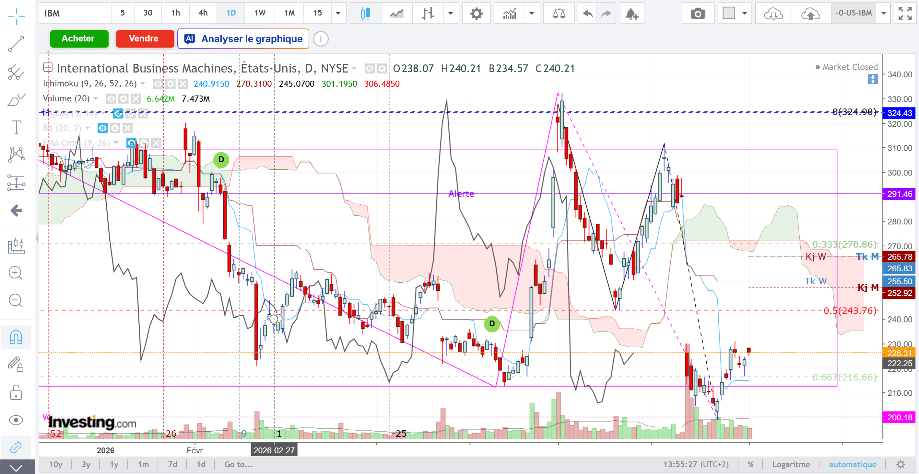The image size is (919, 474).
Task: Click the red Vendre button
Action: (x=145, y=39)
